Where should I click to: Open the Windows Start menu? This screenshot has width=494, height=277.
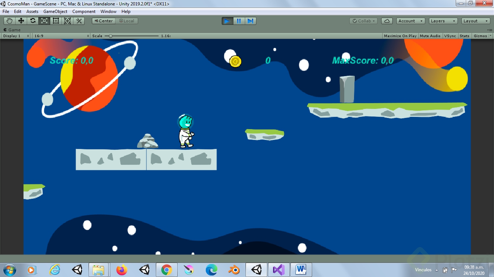click(9, 270)
